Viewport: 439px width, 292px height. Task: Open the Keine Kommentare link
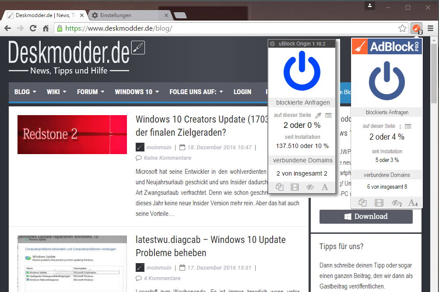(x=168, y=158)
